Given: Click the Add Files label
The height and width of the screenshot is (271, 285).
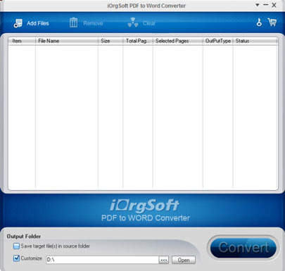Looking at the screenshot, I should click(38, 23).
